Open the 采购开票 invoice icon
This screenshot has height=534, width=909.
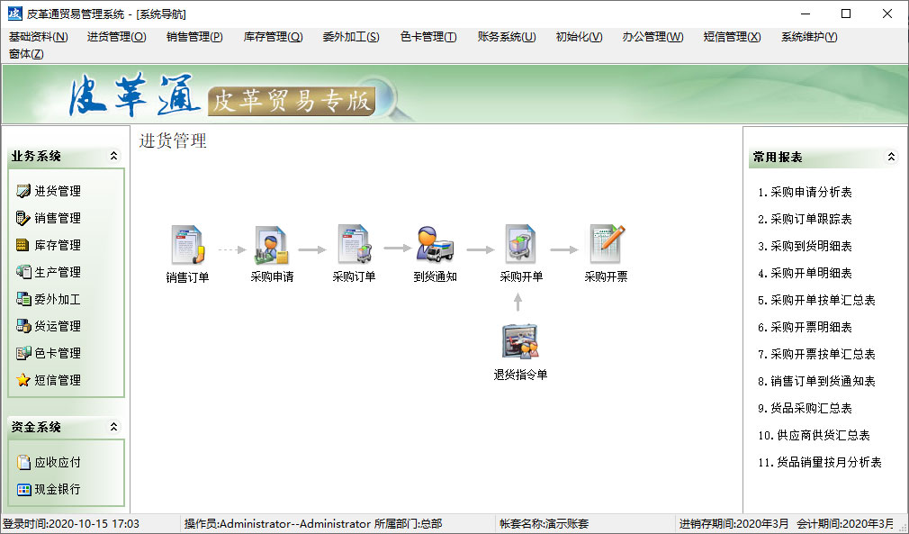coord(607,245)
